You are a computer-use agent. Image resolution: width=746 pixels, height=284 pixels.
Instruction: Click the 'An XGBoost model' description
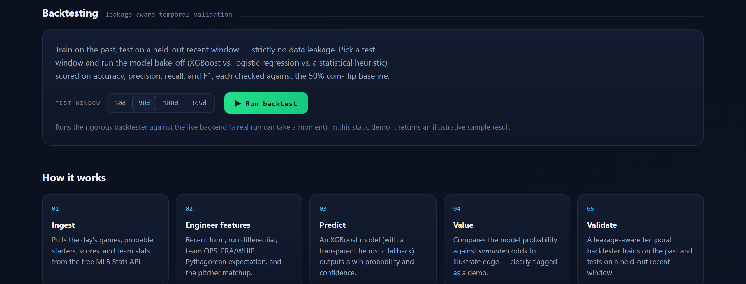tap(367, 256)
